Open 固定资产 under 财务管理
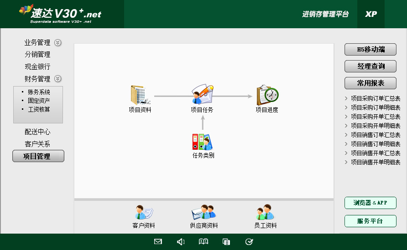 point(39,101)
